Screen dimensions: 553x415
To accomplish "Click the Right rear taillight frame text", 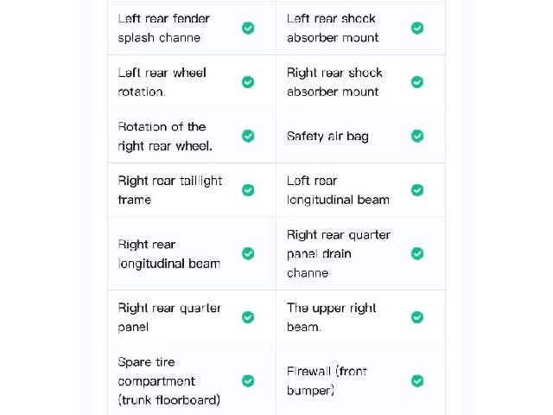I will 170,190.
